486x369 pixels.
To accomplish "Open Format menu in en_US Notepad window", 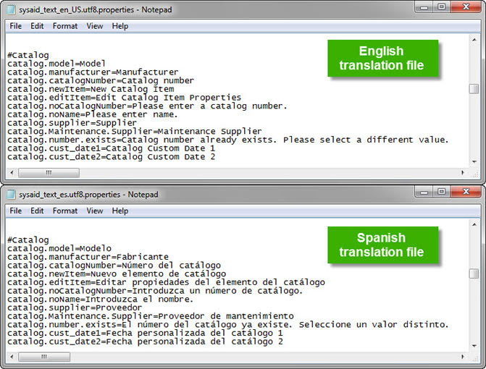I will pos(64,26).
